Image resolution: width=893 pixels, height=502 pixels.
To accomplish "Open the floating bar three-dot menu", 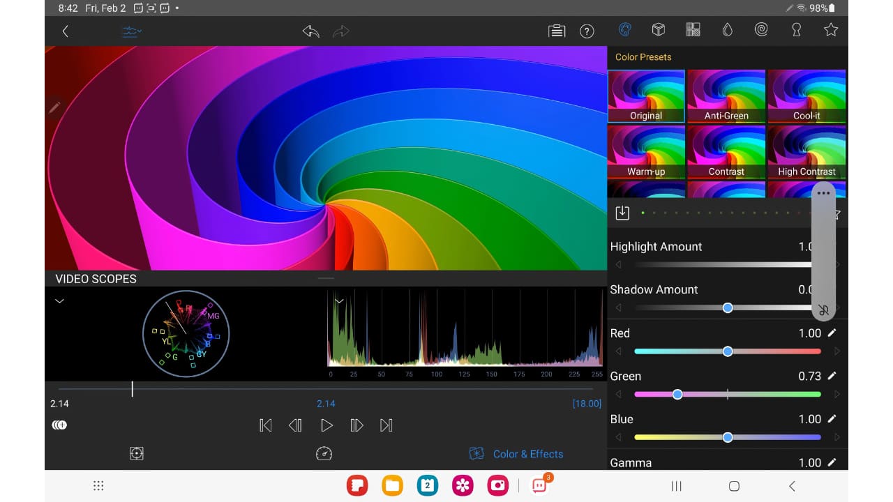I will pyautogui.click(x=824, y=193).
